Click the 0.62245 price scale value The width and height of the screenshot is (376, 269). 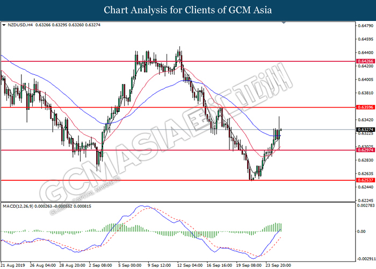pos(365,201)
